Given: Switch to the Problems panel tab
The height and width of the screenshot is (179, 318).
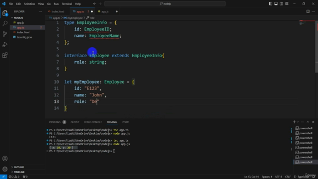Looking at the screenshot, I should click(58, 122).
